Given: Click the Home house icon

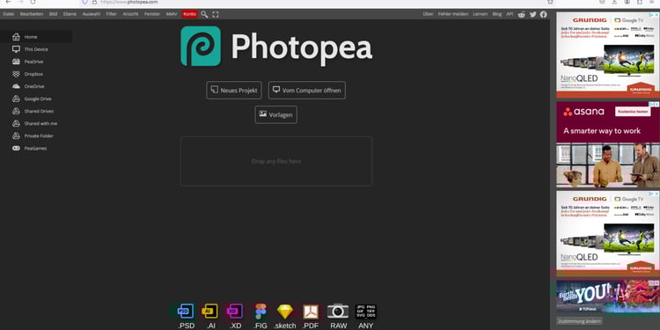Looking at the screenshot, I should (x=16, y=37).
